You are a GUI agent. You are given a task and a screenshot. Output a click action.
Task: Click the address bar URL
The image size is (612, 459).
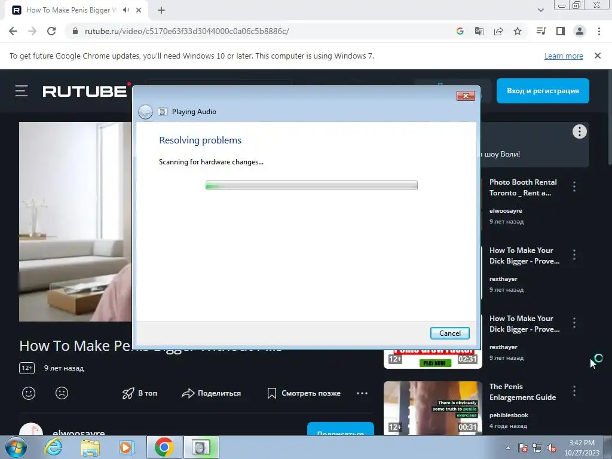pos(187,31)
